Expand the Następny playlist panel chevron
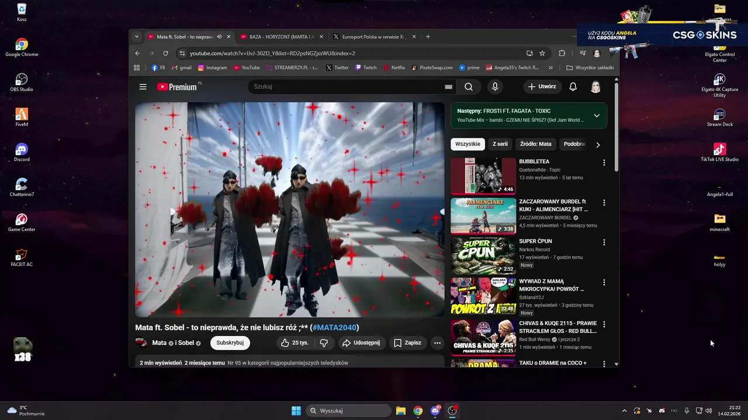Screen dimensions: 748x420 (x=597, y=116)
